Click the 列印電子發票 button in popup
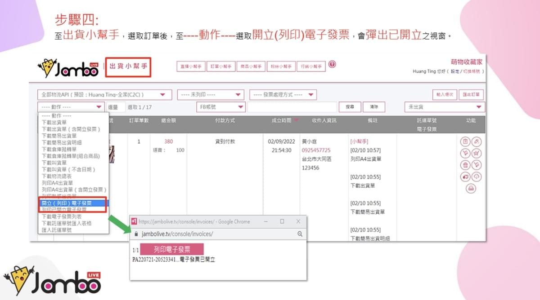The width and height of the screenshot is (540, 300). (172, 249)
